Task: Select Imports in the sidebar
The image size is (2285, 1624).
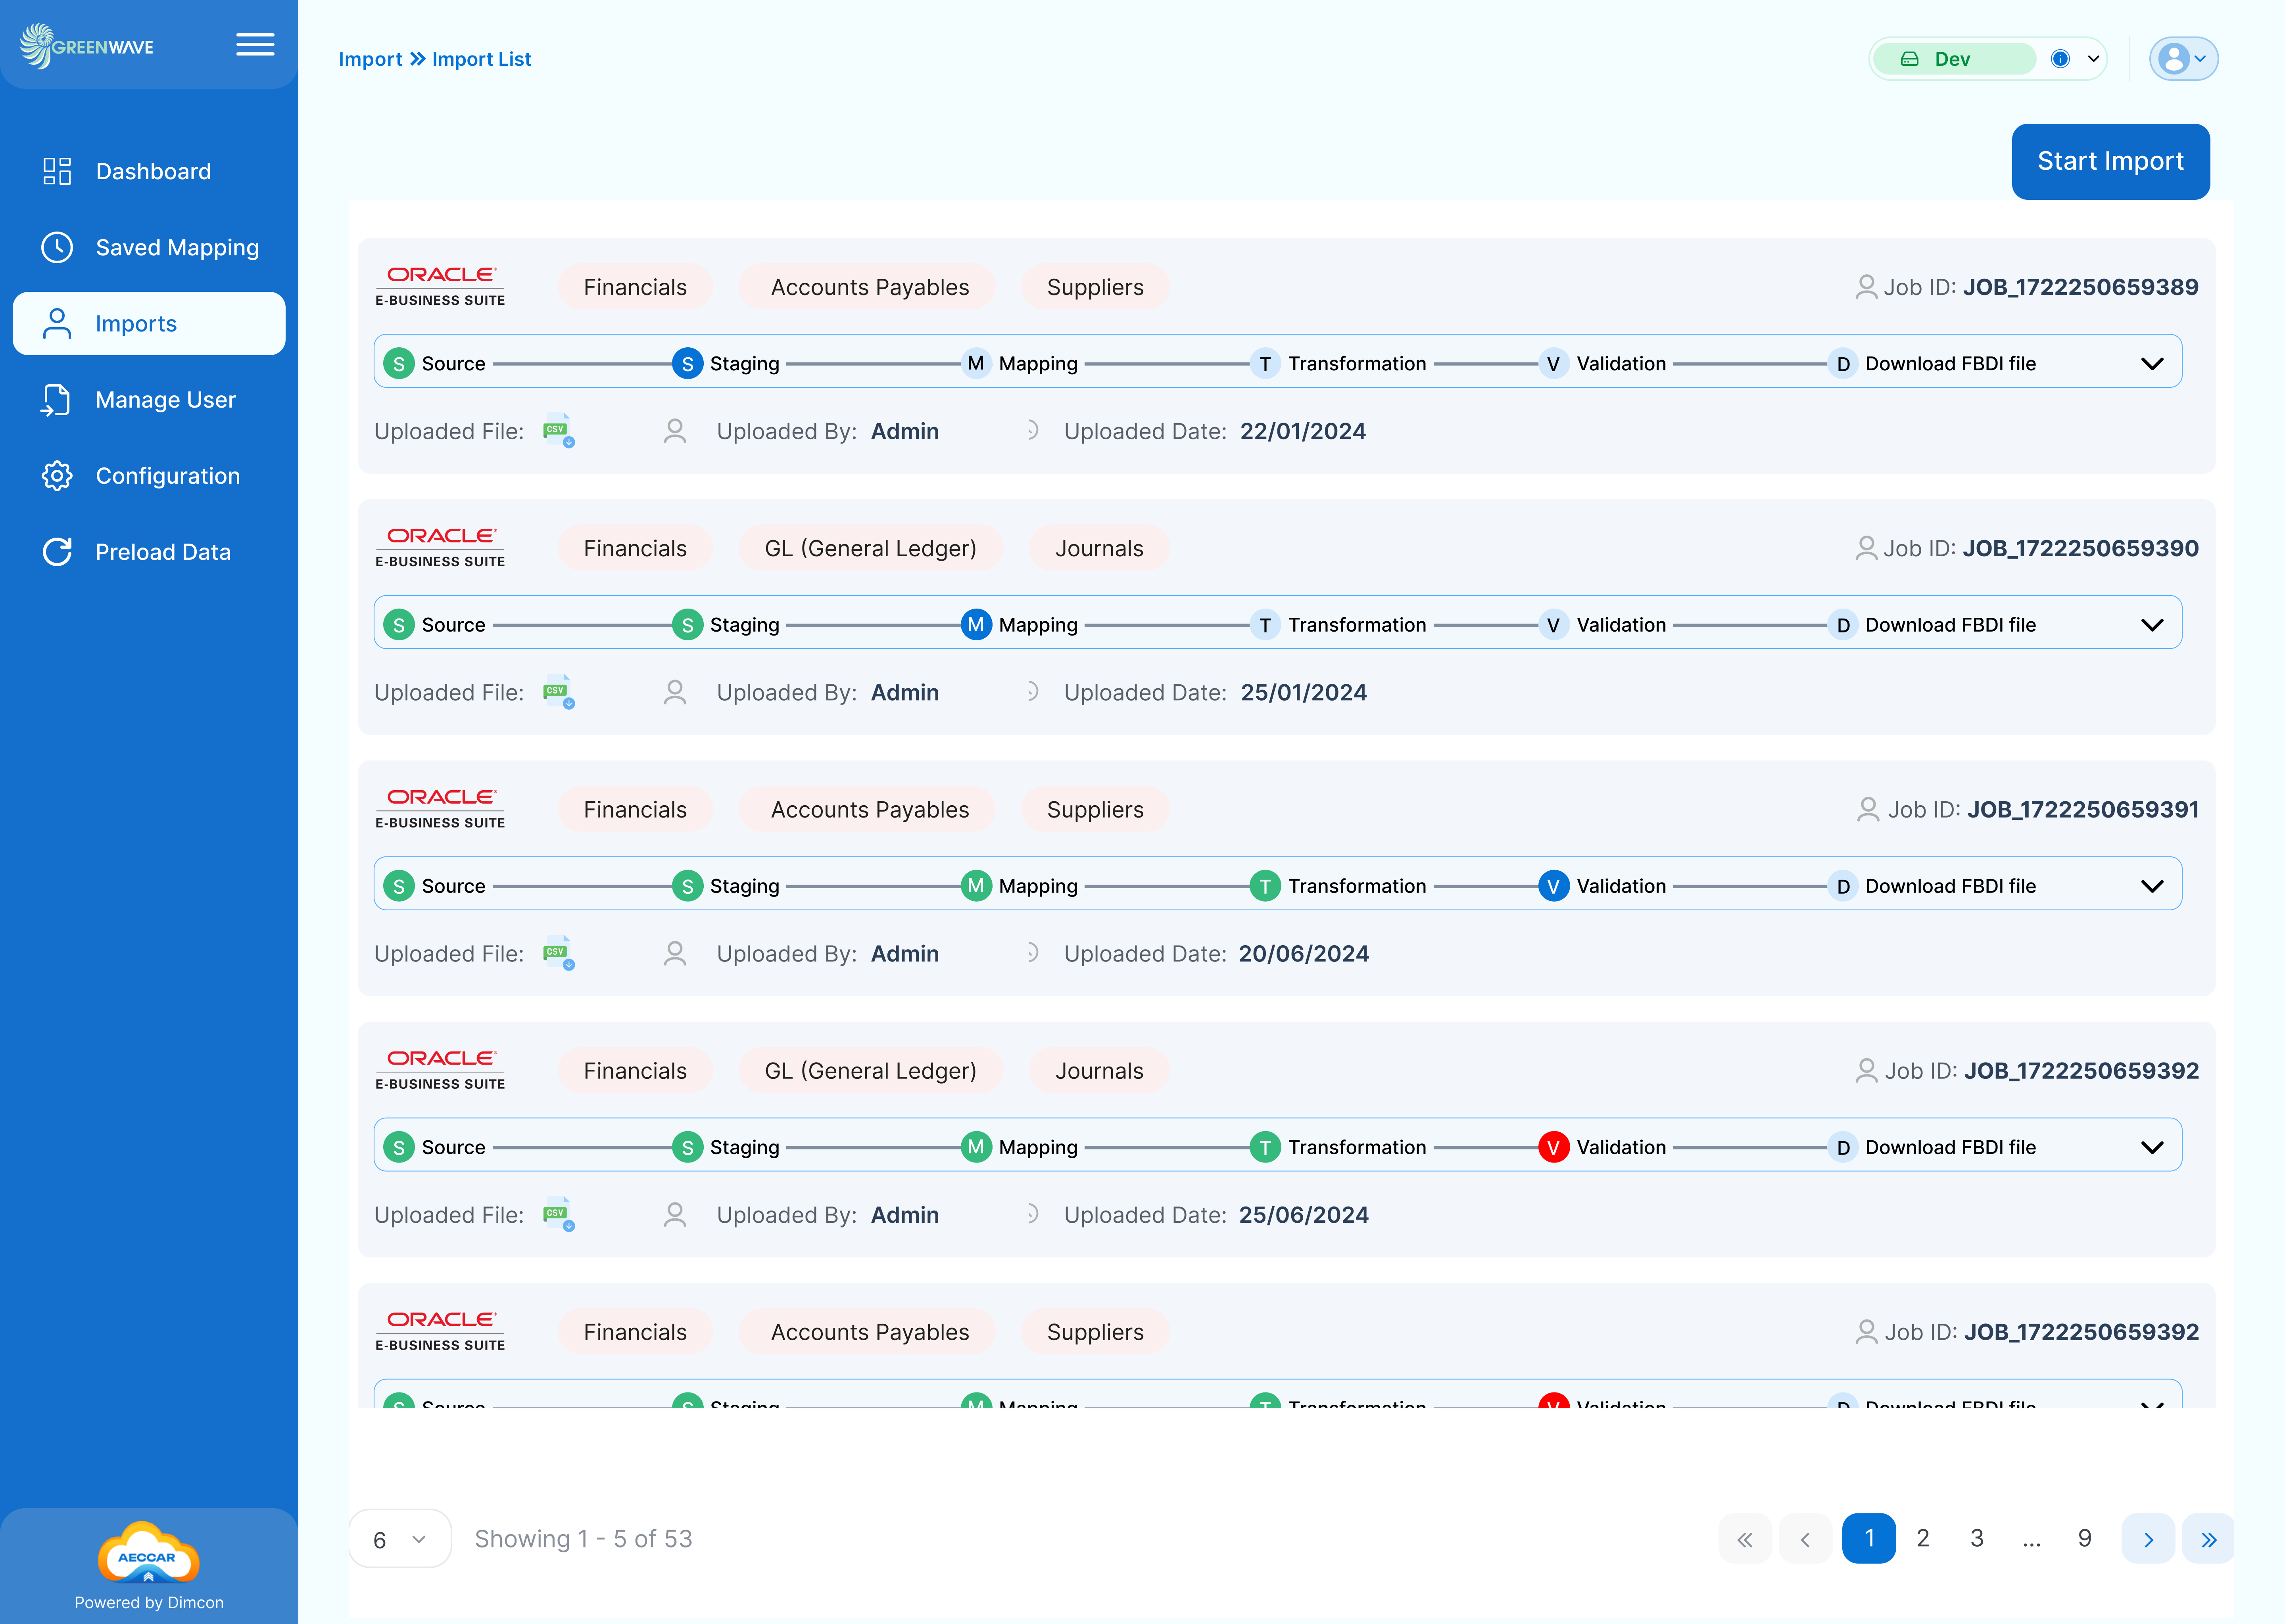Action: pos(149,323)
